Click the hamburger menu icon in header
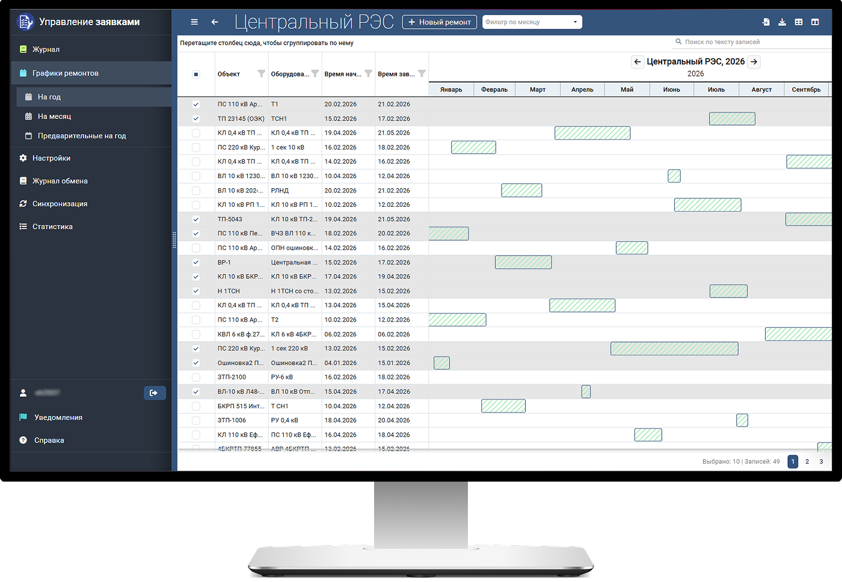The image size is (842, 582). pos(194,22)
